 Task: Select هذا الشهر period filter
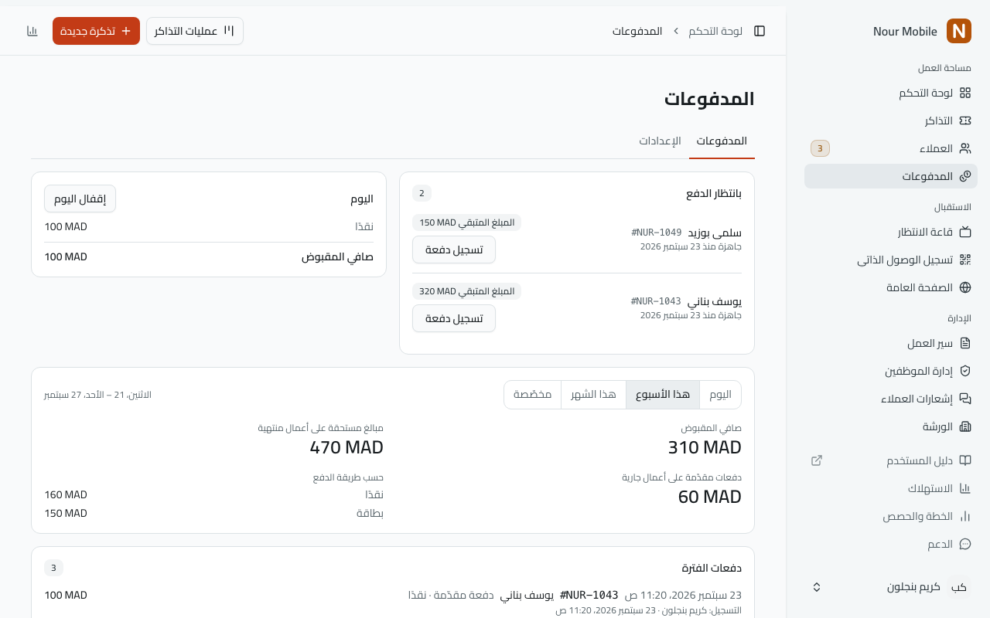click(x=593, y=395)
